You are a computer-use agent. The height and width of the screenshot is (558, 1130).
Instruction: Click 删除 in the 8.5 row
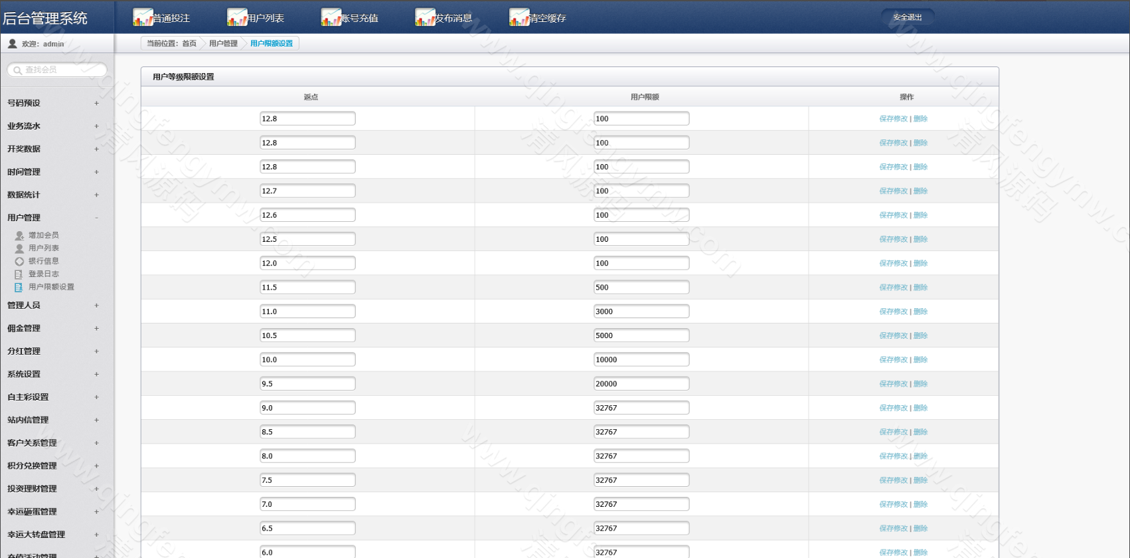920,432
